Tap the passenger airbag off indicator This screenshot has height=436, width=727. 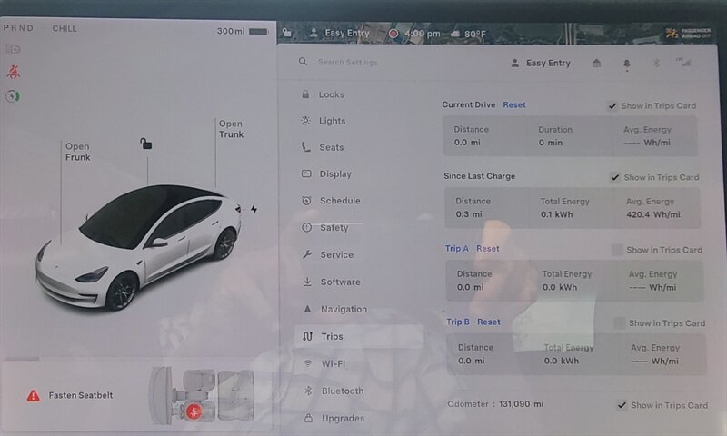(688, 33)
